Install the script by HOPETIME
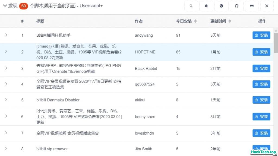 (261, 52)
